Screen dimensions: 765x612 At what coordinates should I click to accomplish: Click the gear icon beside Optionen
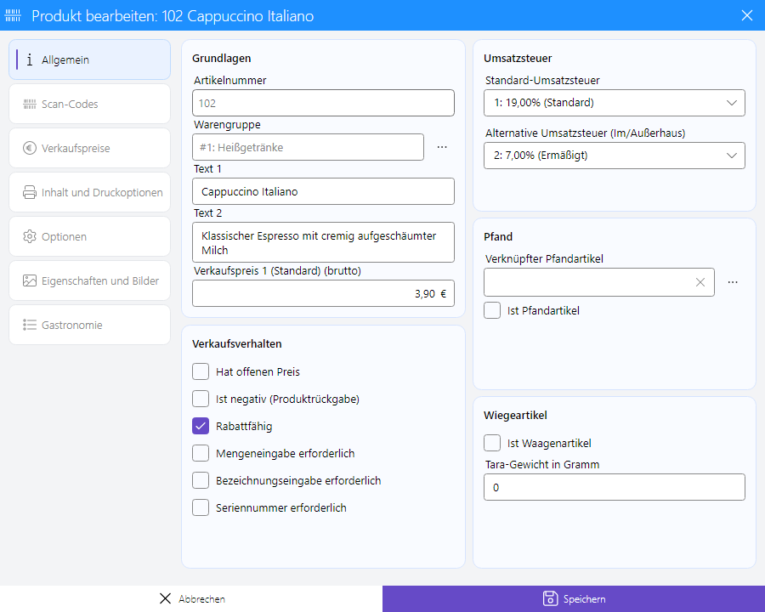coord(30,236)
